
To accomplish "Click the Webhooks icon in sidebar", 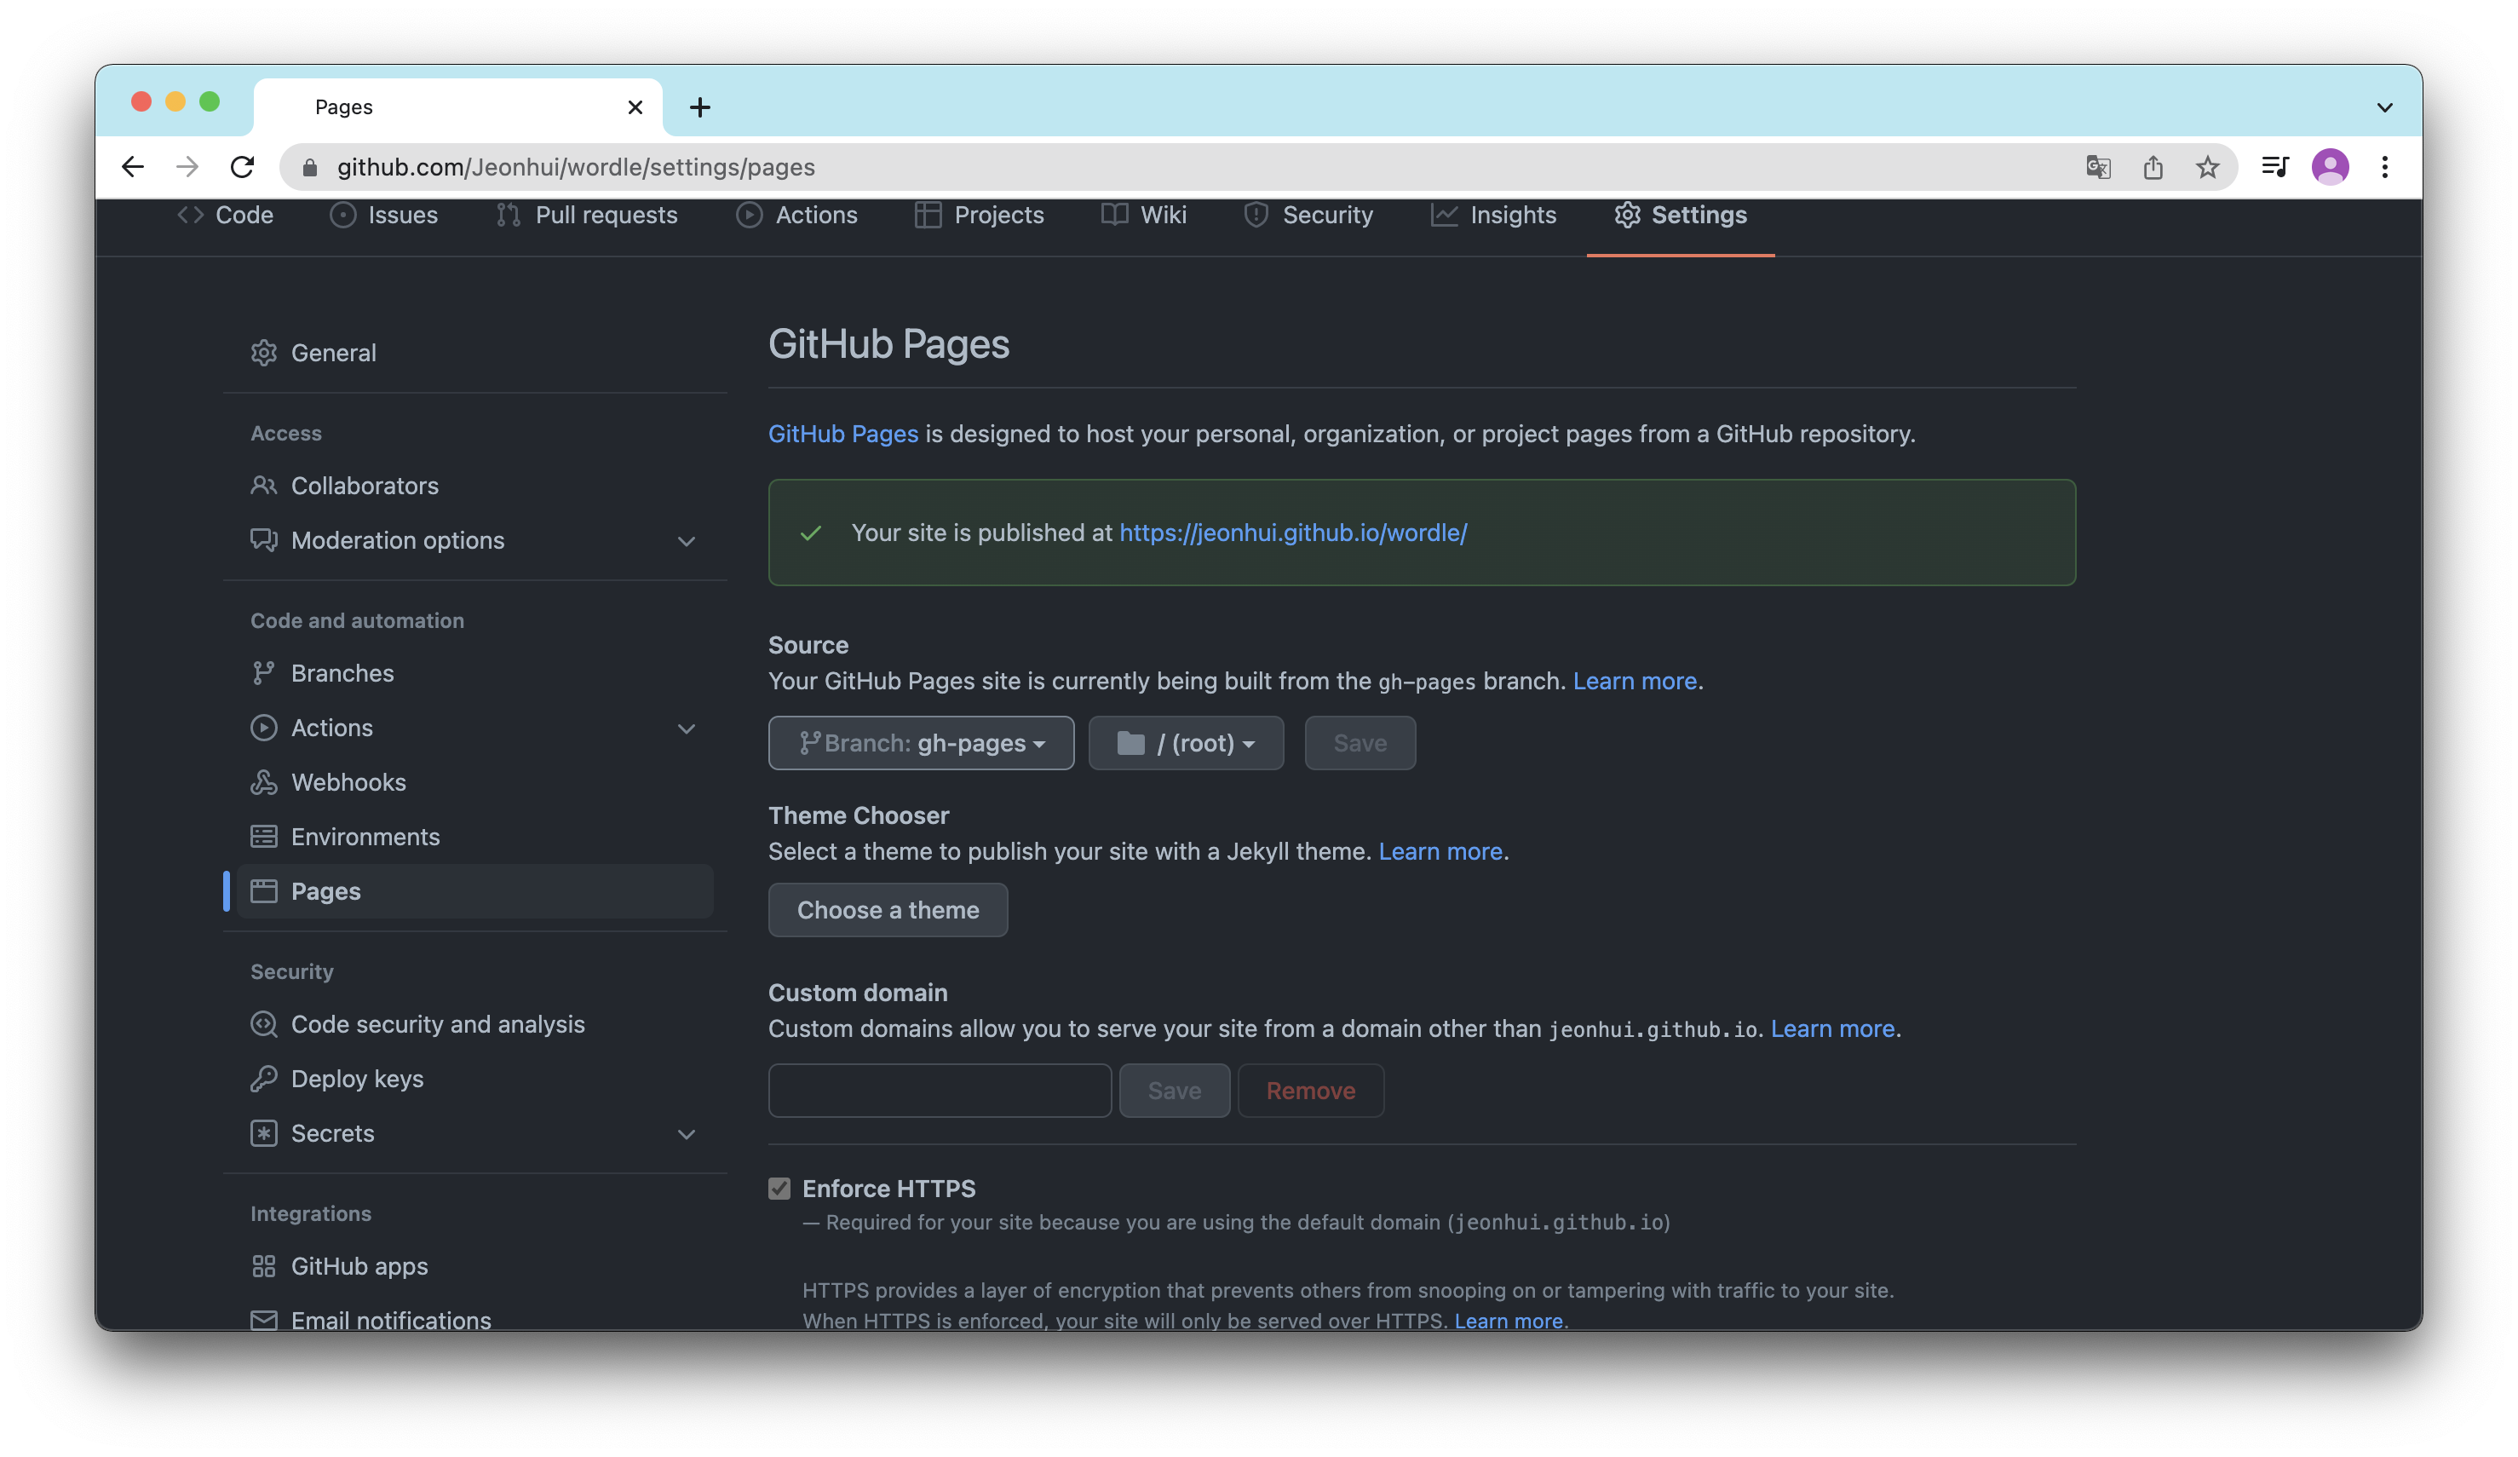I will pyautogui.click(x=264, y=782).
